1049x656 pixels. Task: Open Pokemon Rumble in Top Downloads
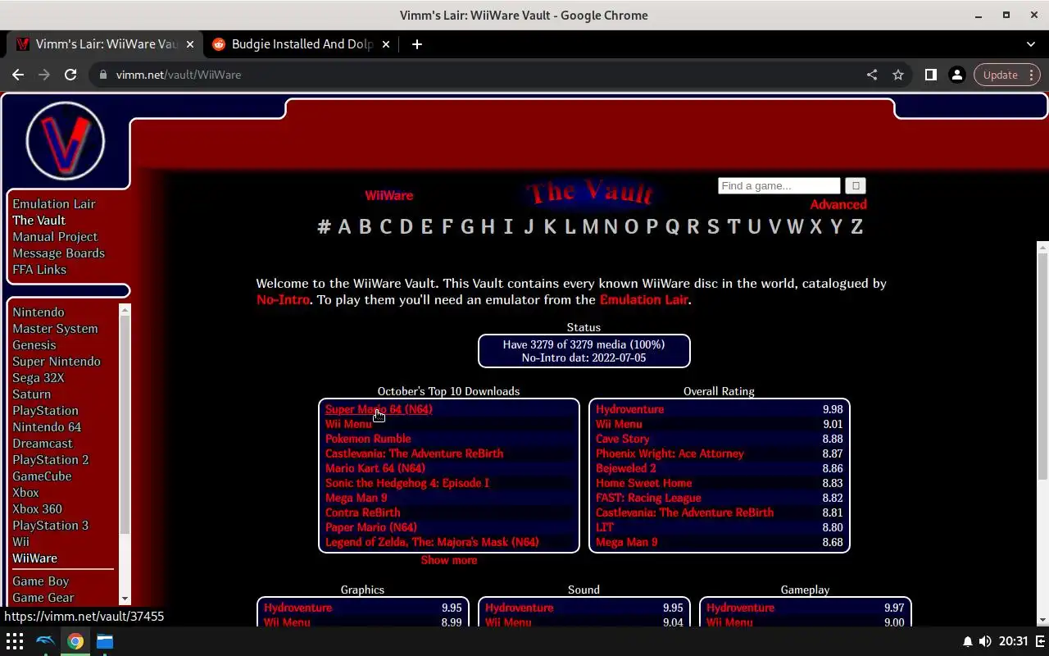point(368,439)
